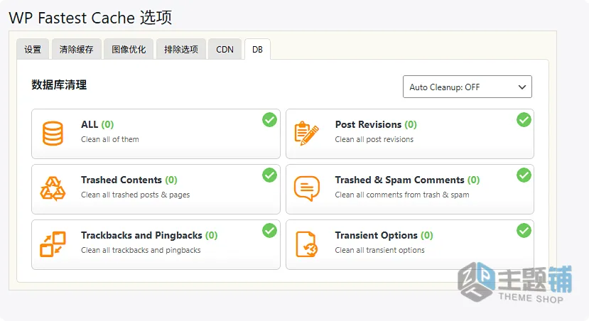
Task: Click the clipboard pencil icon for Post Revisions
Action: (x=306, y=134)
